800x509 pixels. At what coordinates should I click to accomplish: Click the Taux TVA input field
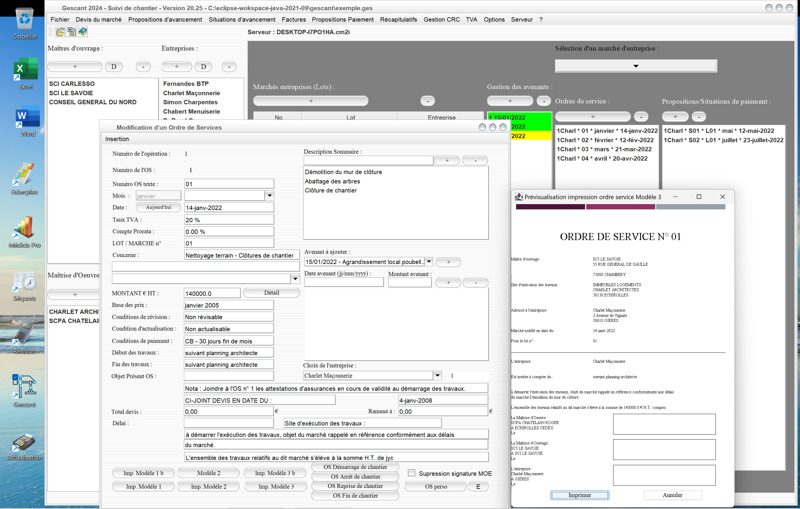tap(229, 220)
